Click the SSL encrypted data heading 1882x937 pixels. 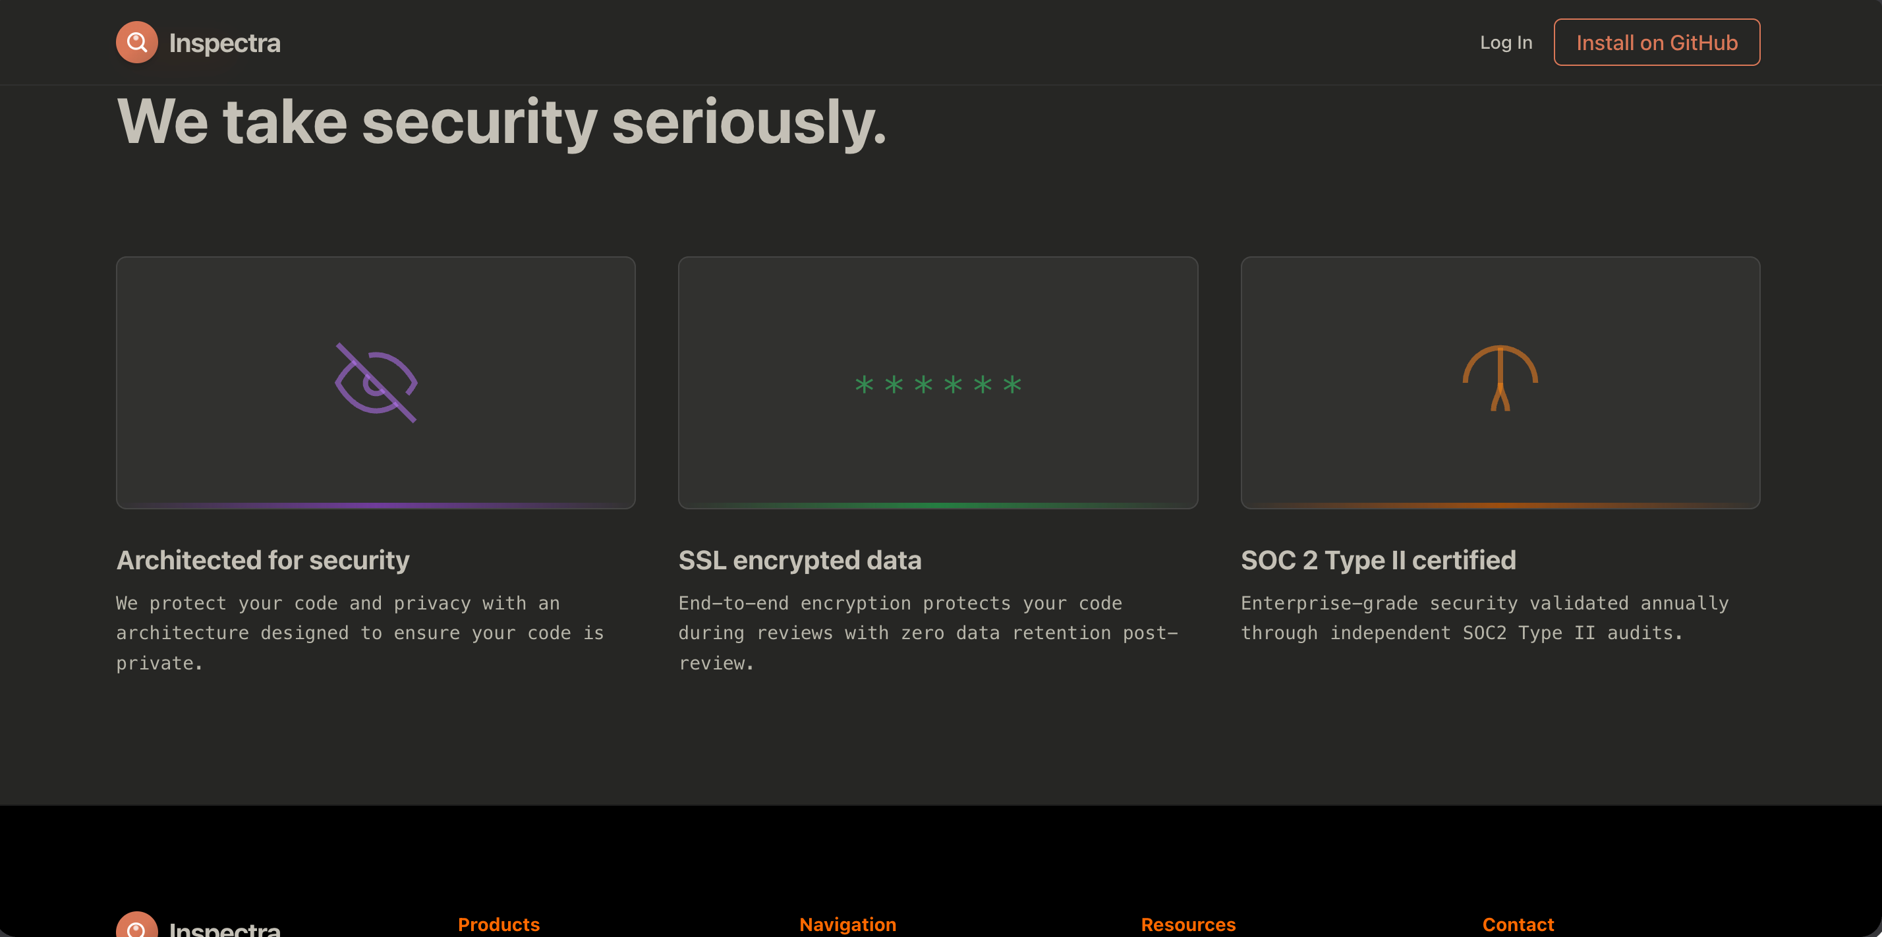click(799, 560)
